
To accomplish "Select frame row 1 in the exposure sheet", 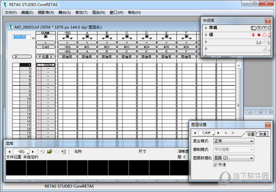I will pyautogui.click(x=22, y=65).
